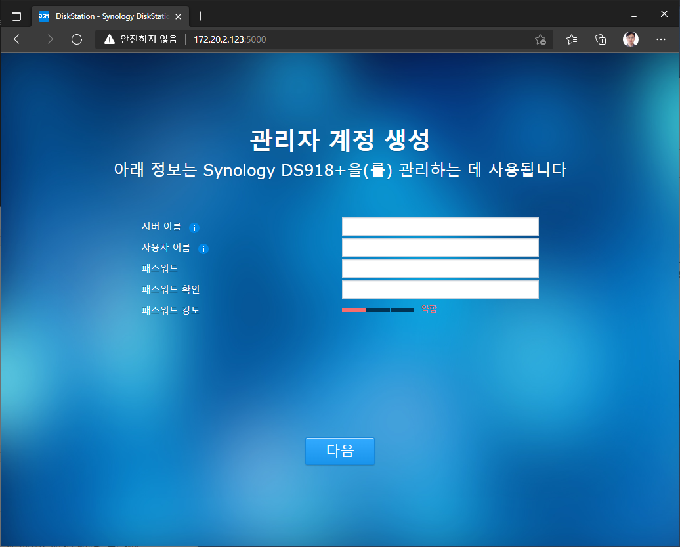Open a new tab with plus button
This screenshot has width=680, height=547.
point(200,16)
